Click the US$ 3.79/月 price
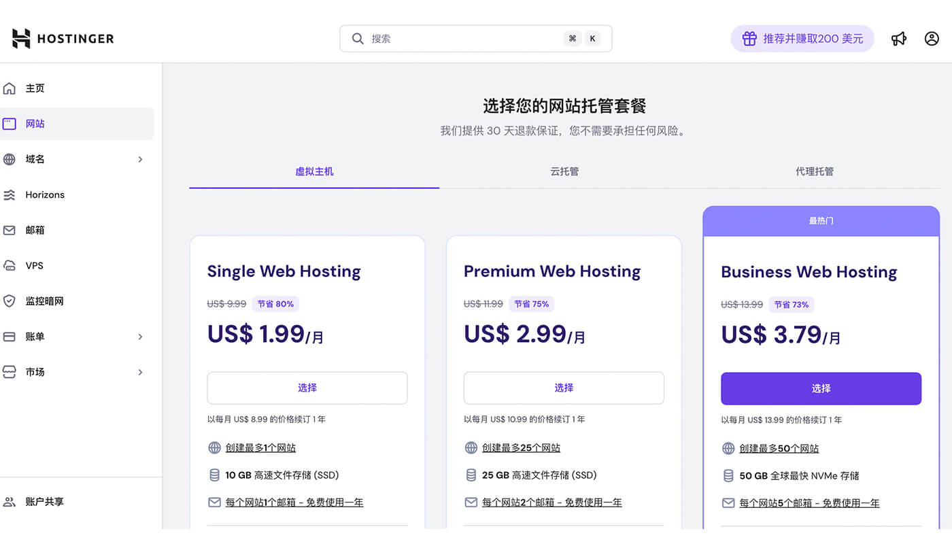This screenshot has width=952, height=544. [781, 335]
